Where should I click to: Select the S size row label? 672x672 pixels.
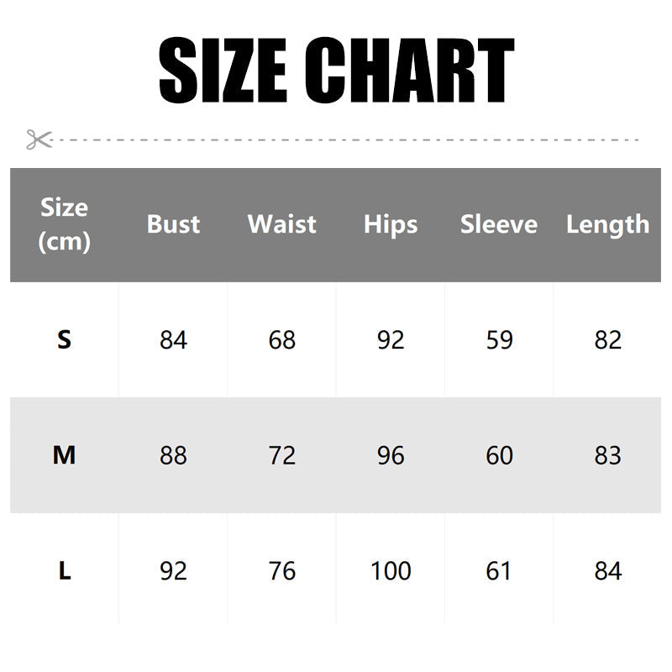(x=65, y=339)
